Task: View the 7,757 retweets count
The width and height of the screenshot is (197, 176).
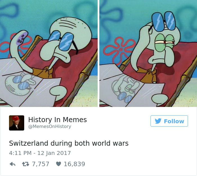Action: 41,164
